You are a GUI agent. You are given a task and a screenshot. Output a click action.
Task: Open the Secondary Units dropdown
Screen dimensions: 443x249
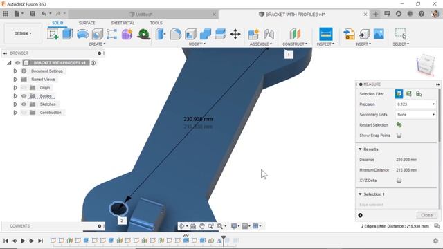pyautogui.click(x=415, y=115)
